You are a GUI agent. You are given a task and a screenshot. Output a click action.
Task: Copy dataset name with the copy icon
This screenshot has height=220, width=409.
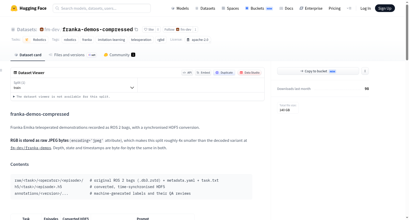(x=137, y=29)
